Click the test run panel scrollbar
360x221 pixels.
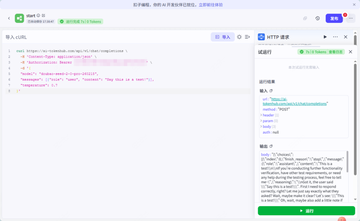(355, 120)
